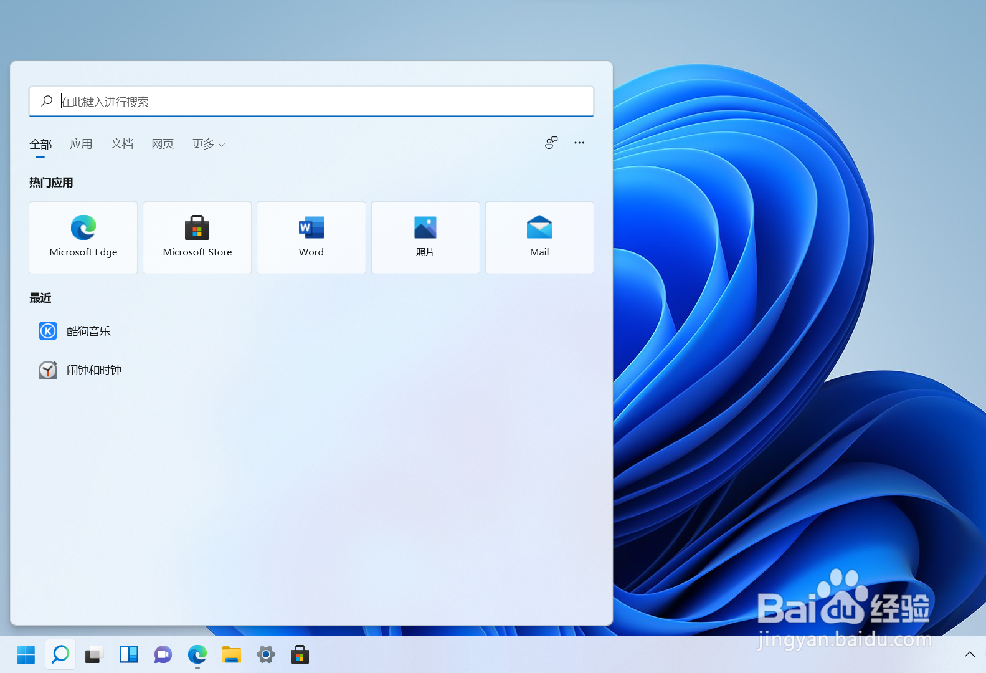The height and width of the screenshot is (673, 986).
Task: Open the three-dot options menu
Action: (x=579, y=143)
